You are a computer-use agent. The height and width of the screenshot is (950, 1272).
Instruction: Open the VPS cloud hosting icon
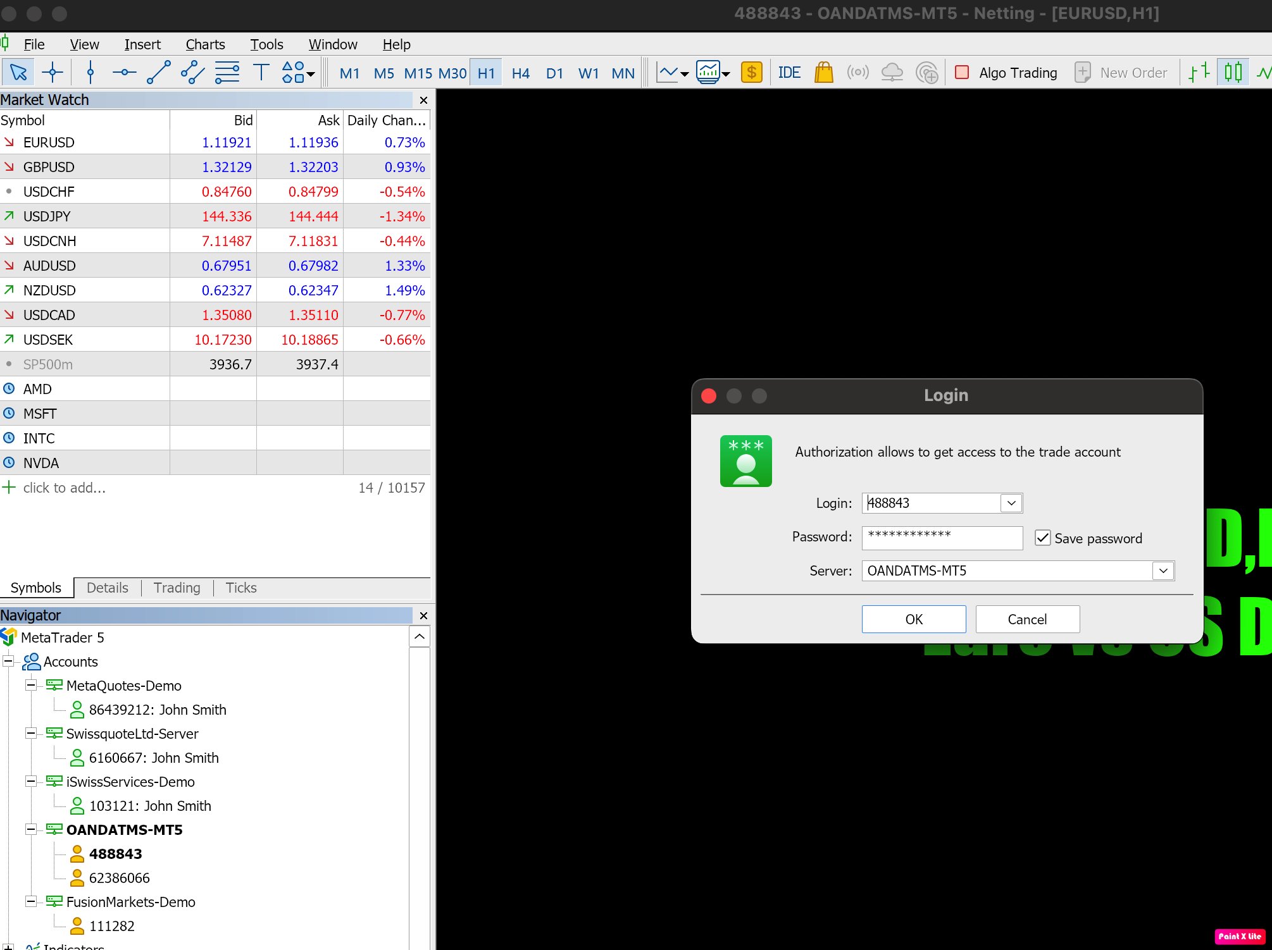click(892, 73)
